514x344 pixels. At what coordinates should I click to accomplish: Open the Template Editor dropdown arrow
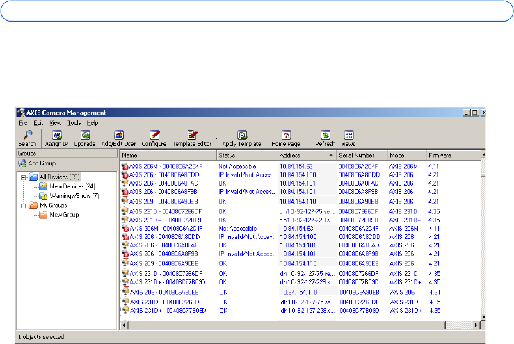[x=216, y=138]
